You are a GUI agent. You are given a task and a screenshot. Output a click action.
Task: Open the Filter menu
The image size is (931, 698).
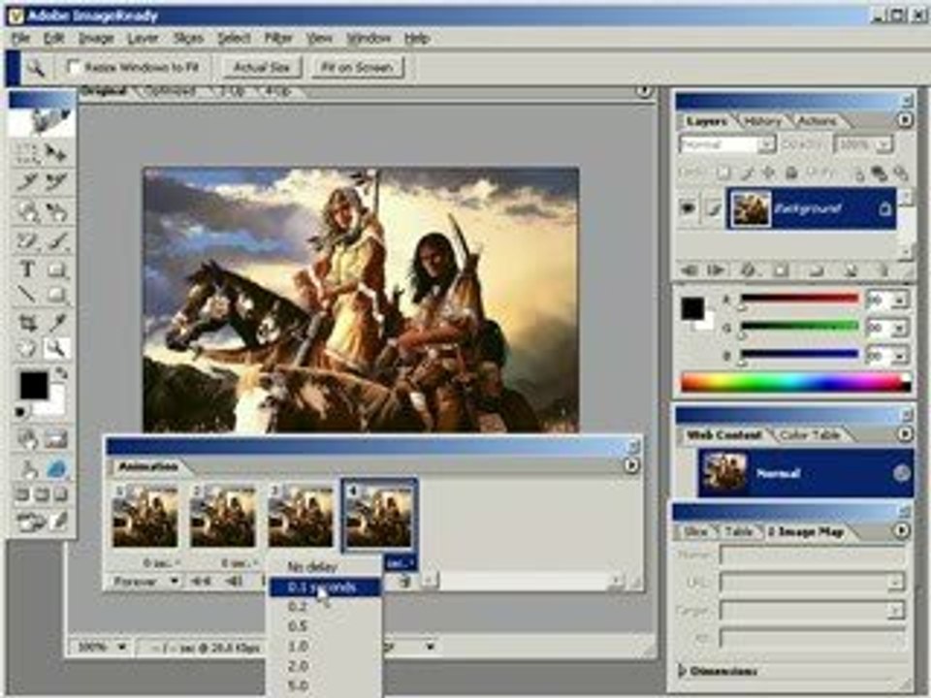click(x=278, y=39)
